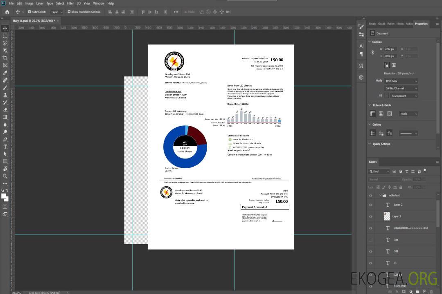Open the Transparent fill dropdown

coord(404,96)
